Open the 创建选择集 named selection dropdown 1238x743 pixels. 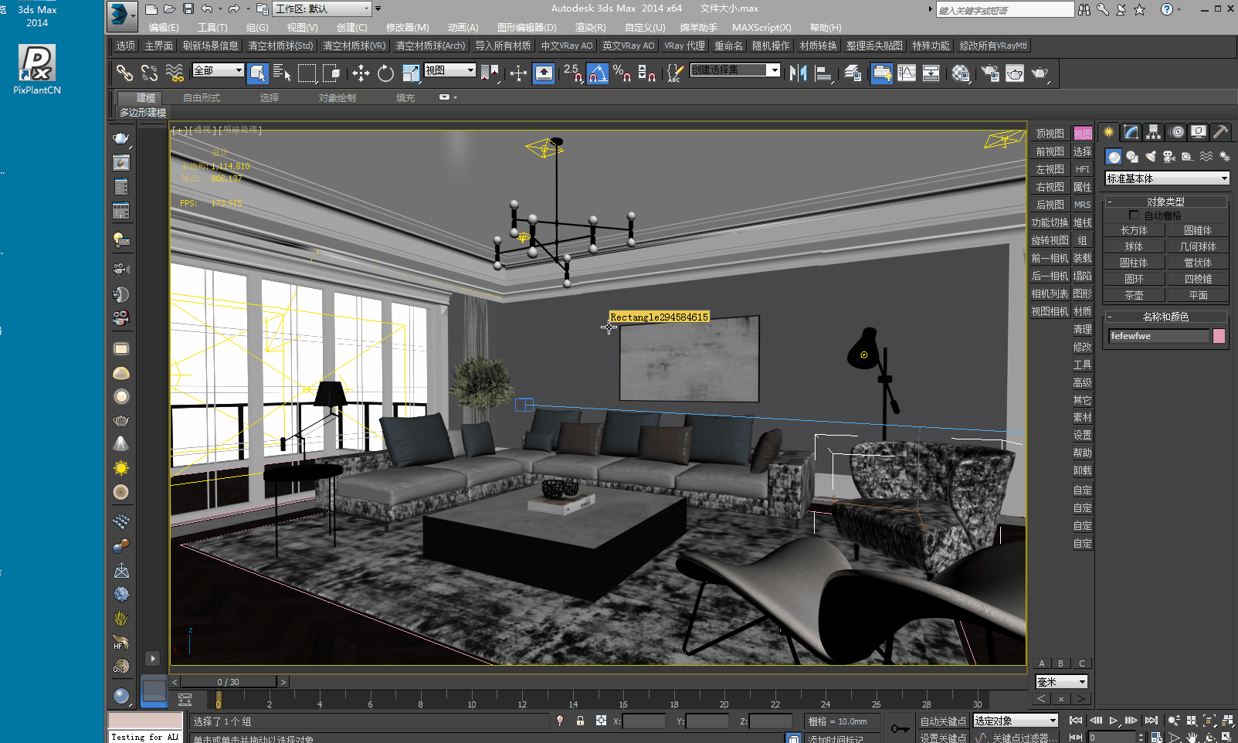tap(734, 70)
